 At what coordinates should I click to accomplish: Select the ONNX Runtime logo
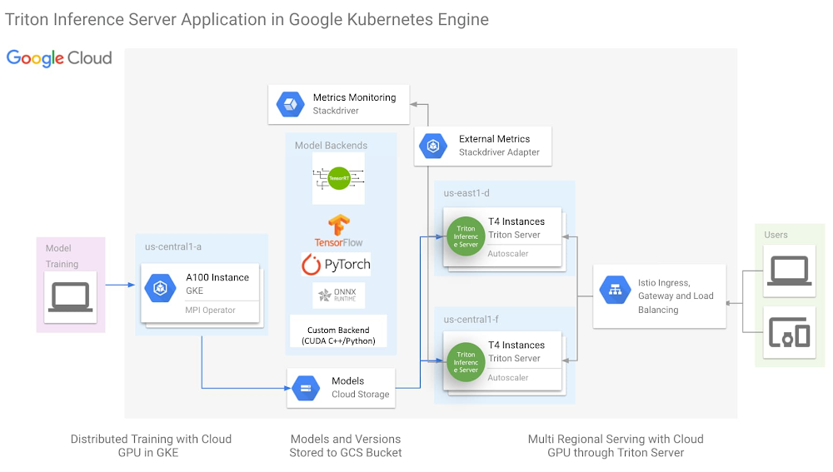pyautogui.click(x=338, y=296)
